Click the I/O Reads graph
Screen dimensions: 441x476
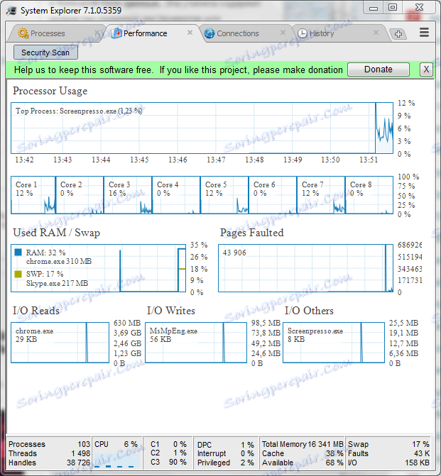pyautogui.click(x=60, y=343)
